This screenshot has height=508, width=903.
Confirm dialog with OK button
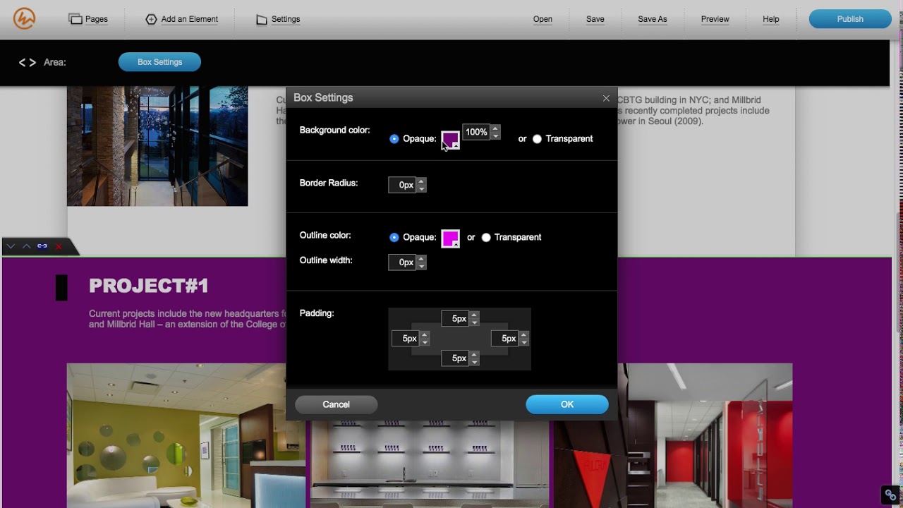coord(567,404)
